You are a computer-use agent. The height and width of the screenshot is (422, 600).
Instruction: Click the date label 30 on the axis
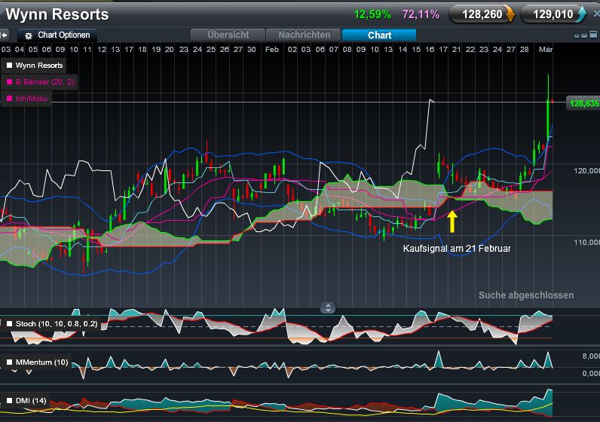coord(252,49)
